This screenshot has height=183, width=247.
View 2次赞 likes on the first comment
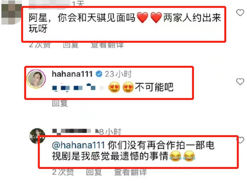click(x=40, y=44)
